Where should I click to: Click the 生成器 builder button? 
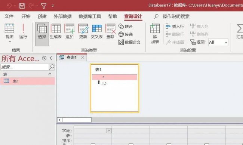[175, 42]
